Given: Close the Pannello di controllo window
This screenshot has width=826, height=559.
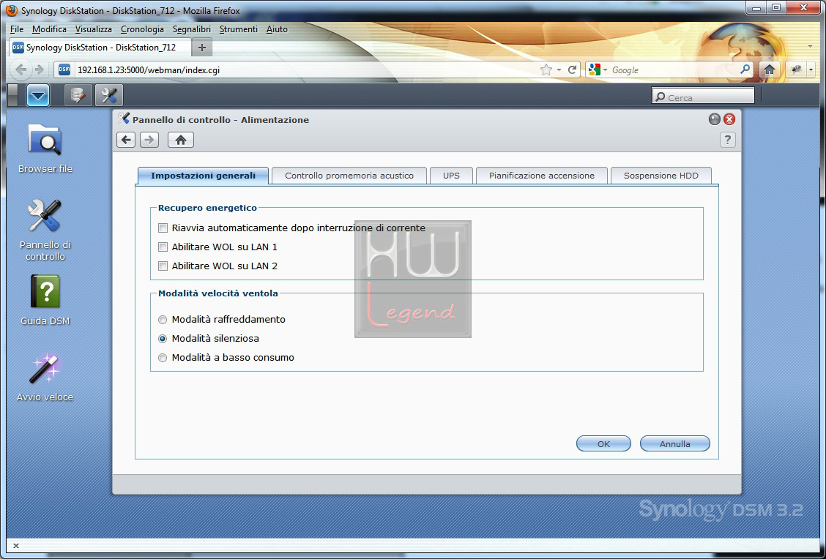Looking at the screenshot, I should [x=729, y=119].
